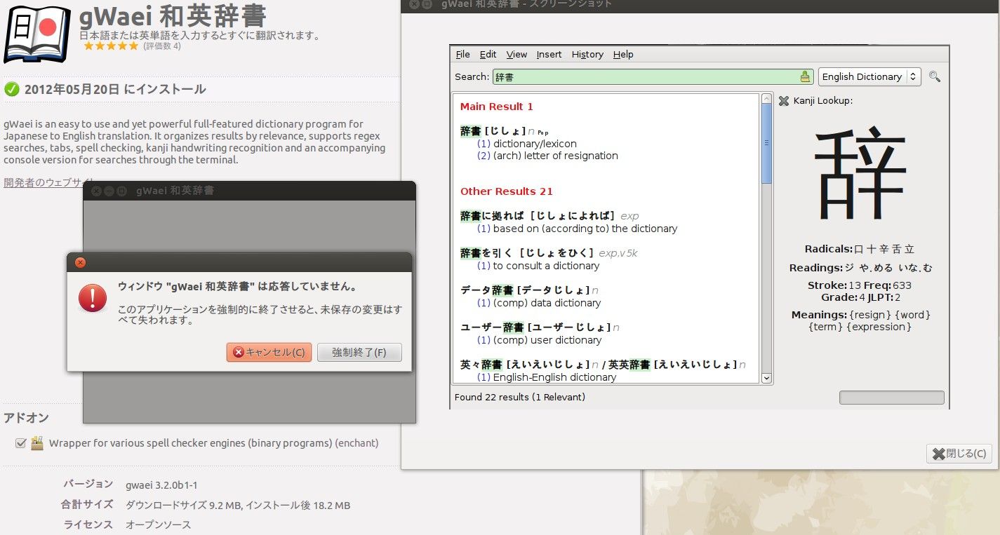Click the green installed checkmark icon
The height and width of the screenshot is (535, 1000).
click(11, 89)
